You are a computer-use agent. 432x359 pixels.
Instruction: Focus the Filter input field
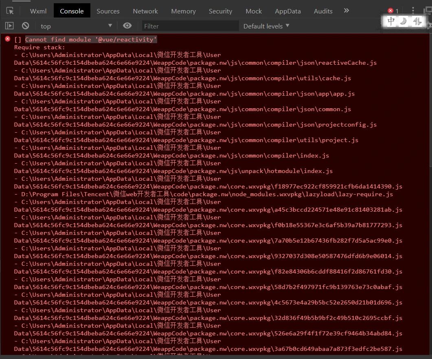coord(190,26)
